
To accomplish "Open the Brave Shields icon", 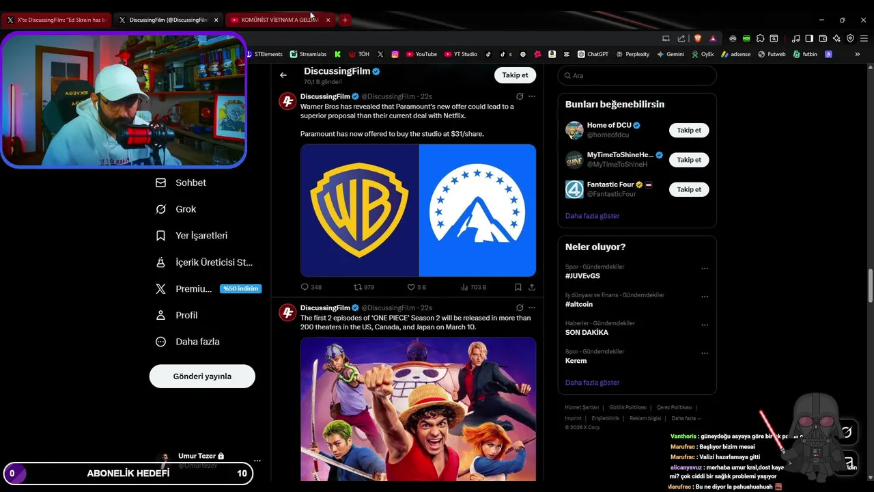I will click(698, 38).
